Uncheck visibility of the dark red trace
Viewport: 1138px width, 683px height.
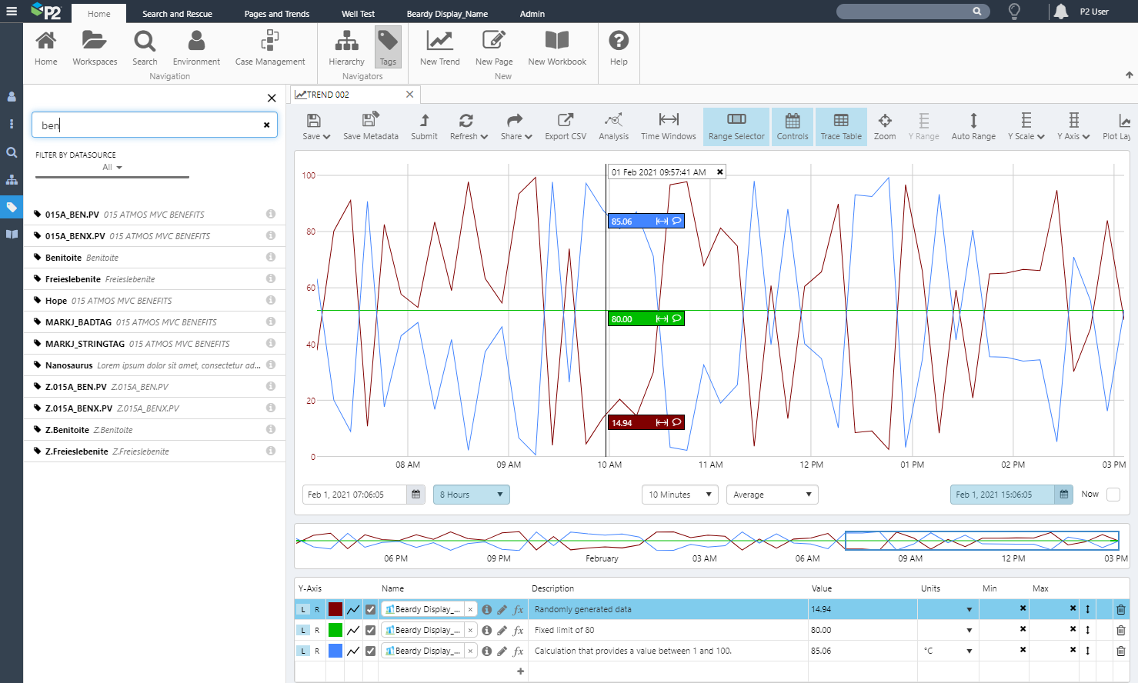370,609
